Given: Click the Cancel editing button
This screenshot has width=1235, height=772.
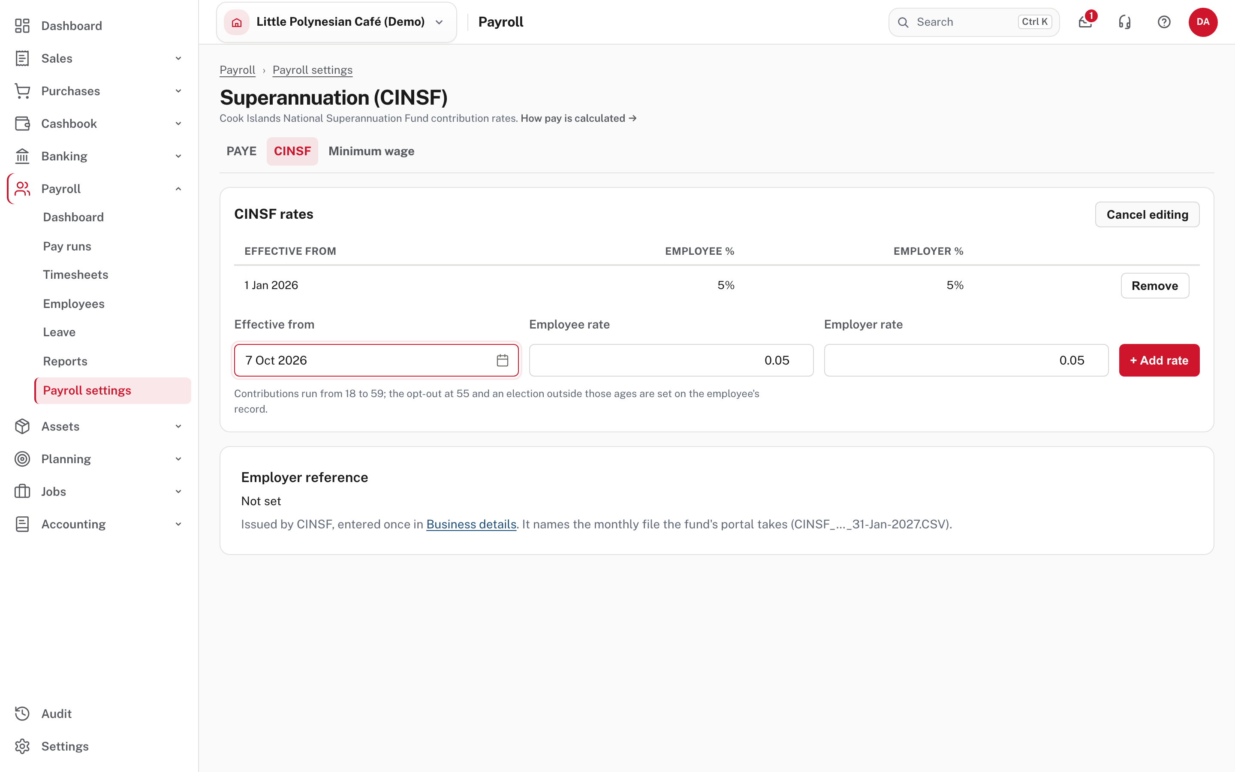Looking at the screenshot, I should coord(1147,214).
